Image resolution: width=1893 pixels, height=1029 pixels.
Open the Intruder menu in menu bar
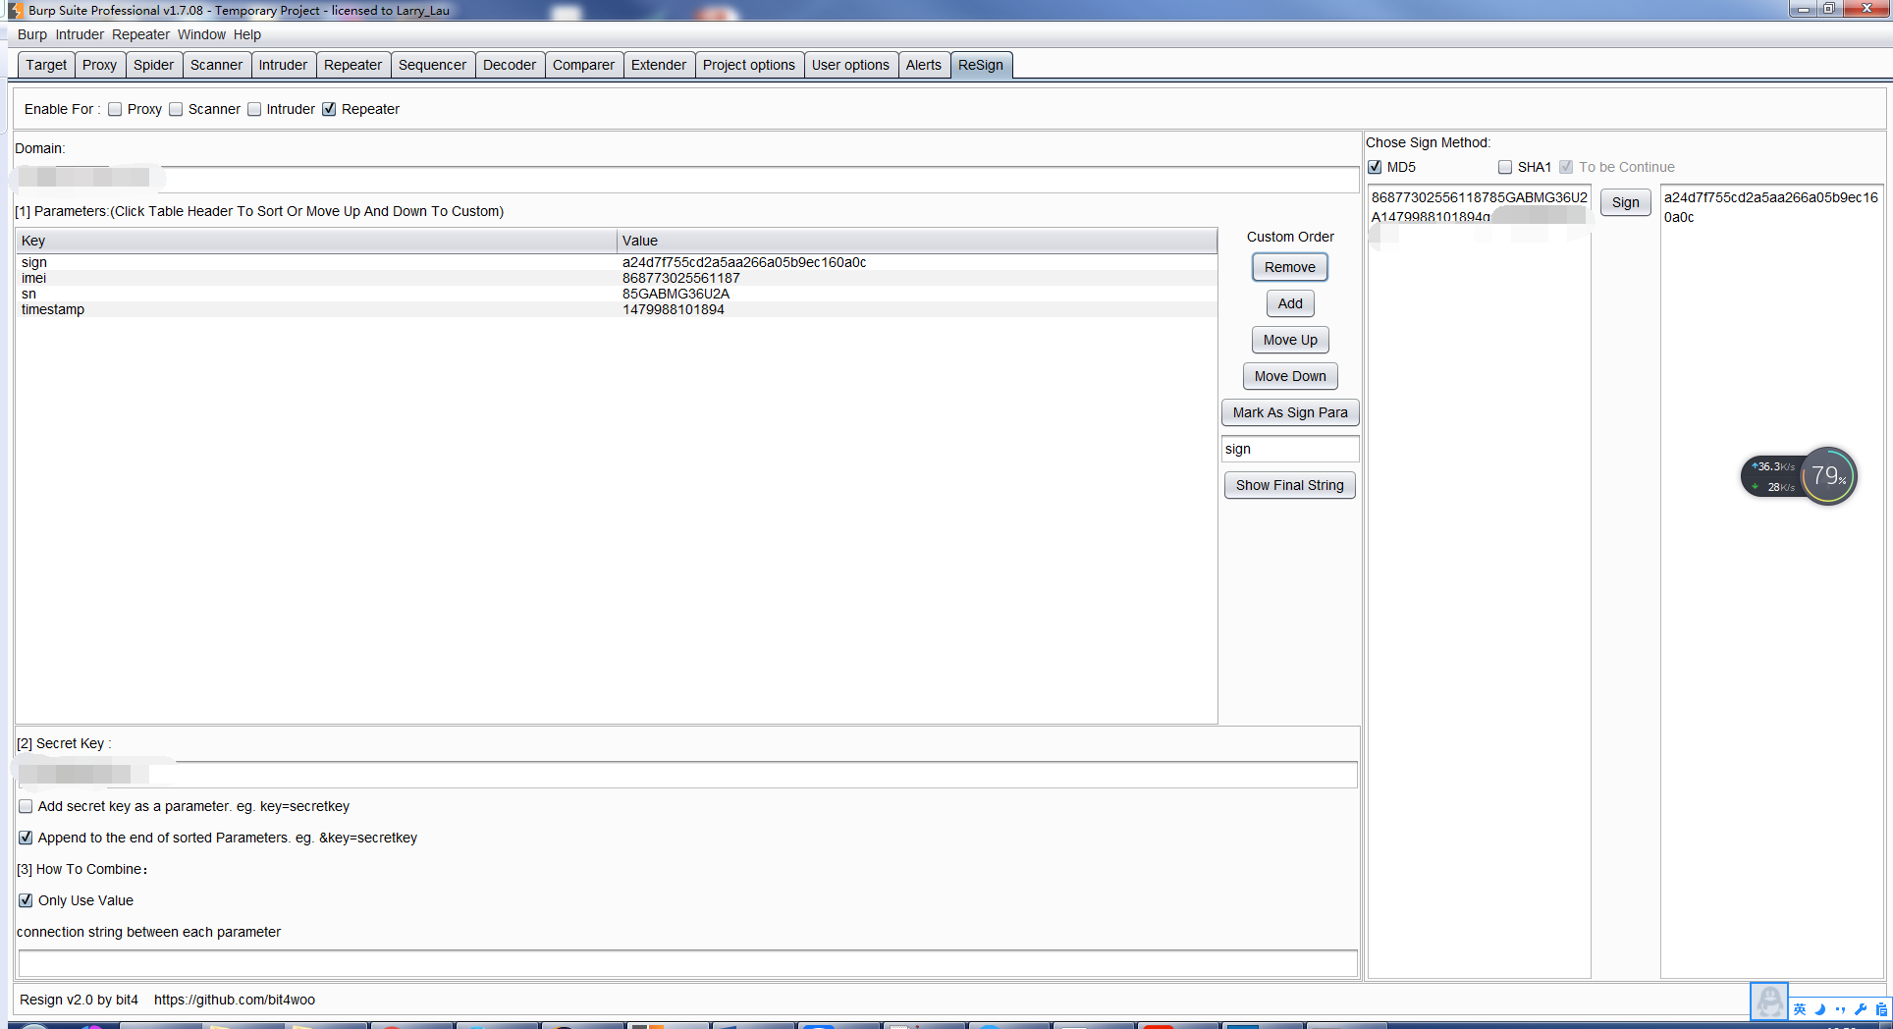coord(80,34)
